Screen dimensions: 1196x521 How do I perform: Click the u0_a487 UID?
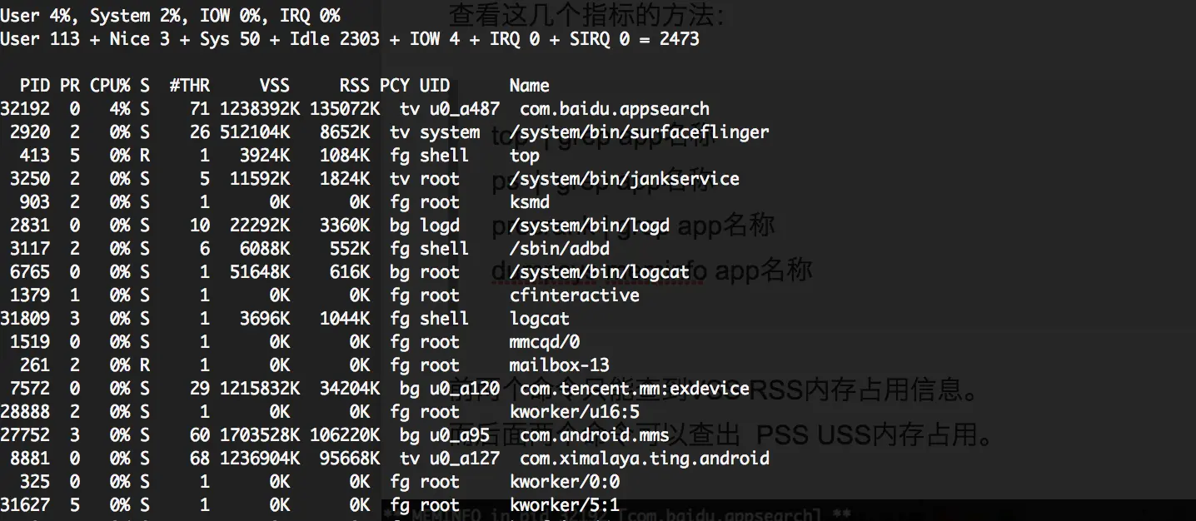465,109
